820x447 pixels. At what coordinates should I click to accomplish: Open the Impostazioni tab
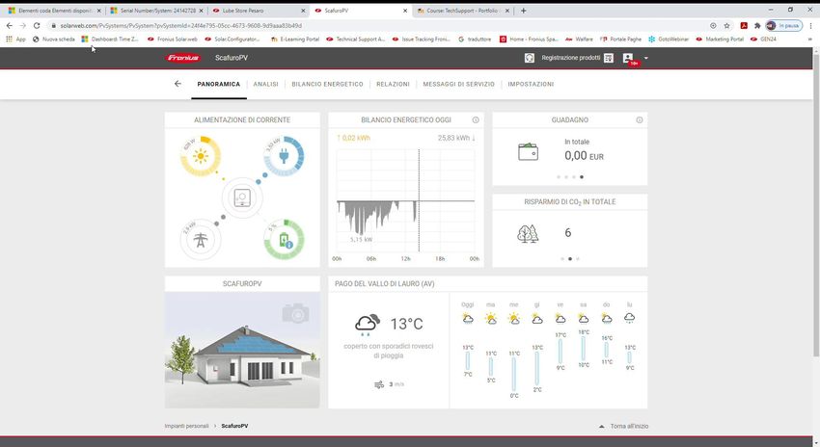pyautogui.click(x=531, y=84)
